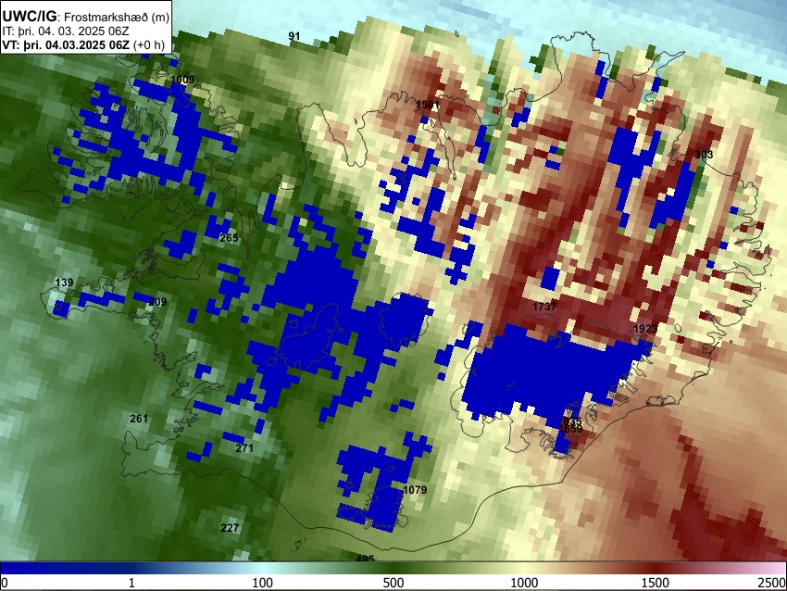Click the station value 271
This screenshot has height=591, width=787.
click(244, 448)
